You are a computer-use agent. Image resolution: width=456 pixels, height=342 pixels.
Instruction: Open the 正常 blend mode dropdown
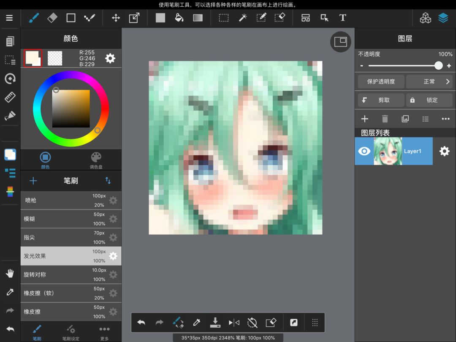(429, 81)
